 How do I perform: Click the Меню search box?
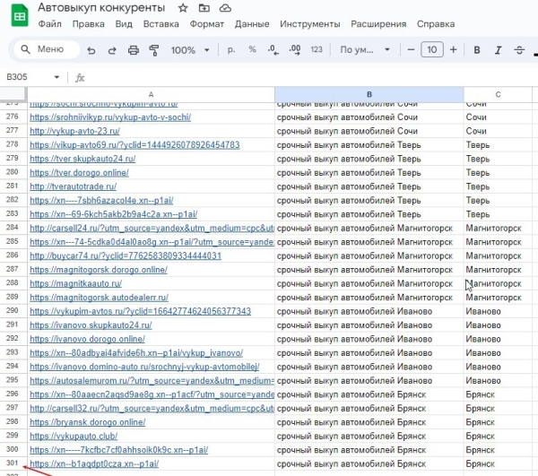click(x=42, y=50)
